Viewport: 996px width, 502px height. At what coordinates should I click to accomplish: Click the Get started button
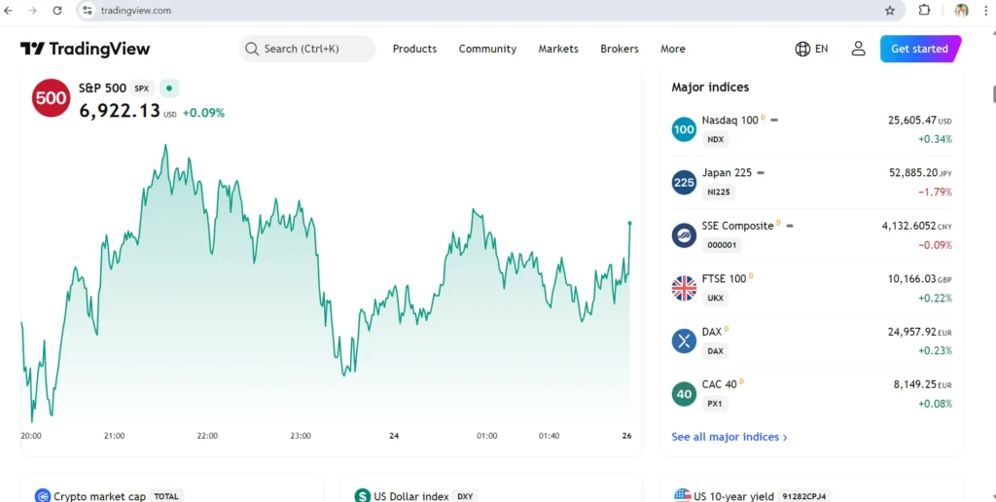click(x=920, y=49)
